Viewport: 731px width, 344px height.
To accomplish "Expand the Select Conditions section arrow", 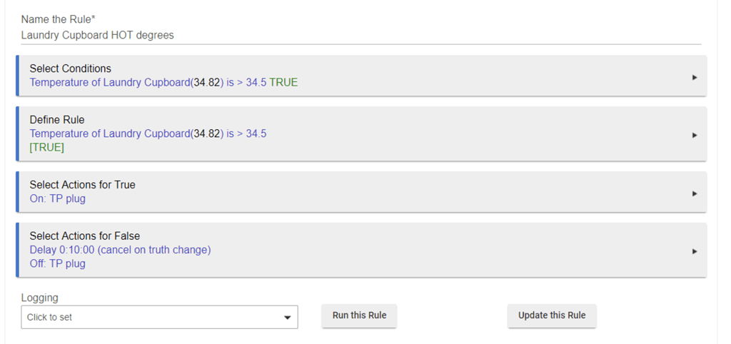I will pos(695,77).
